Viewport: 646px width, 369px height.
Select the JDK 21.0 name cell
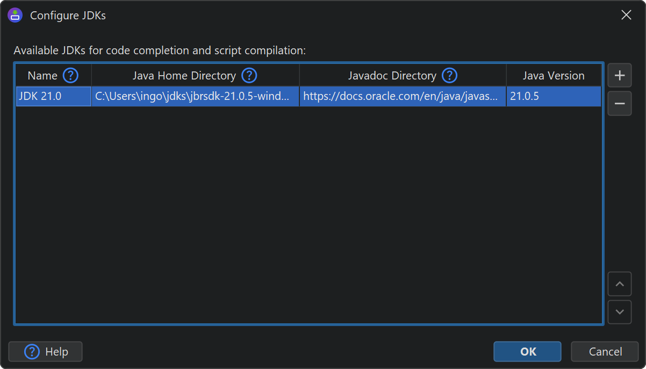click(x=53, y=97)
